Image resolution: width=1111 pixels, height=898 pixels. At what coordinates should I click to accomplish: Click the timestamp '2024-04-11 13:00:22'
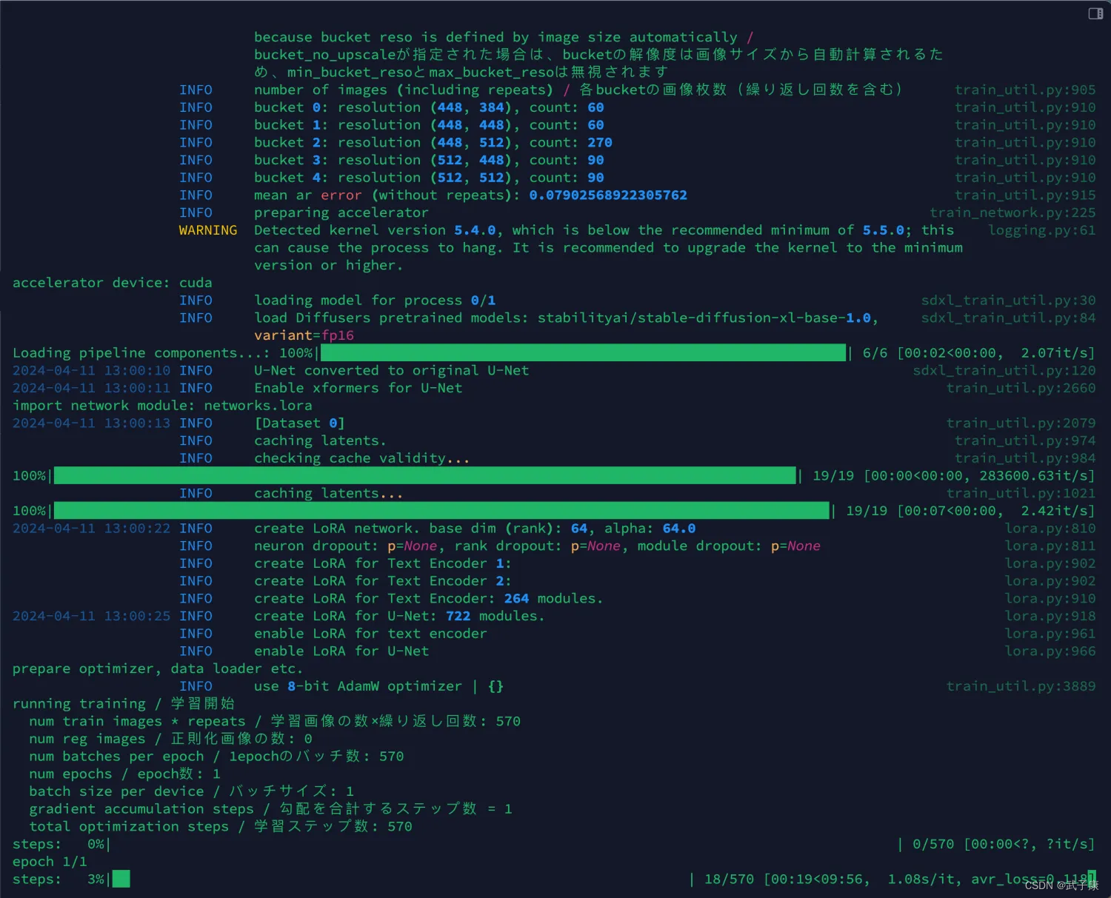[91, 528]
